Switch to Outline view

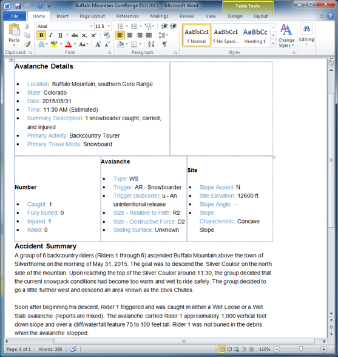point(244,349)
